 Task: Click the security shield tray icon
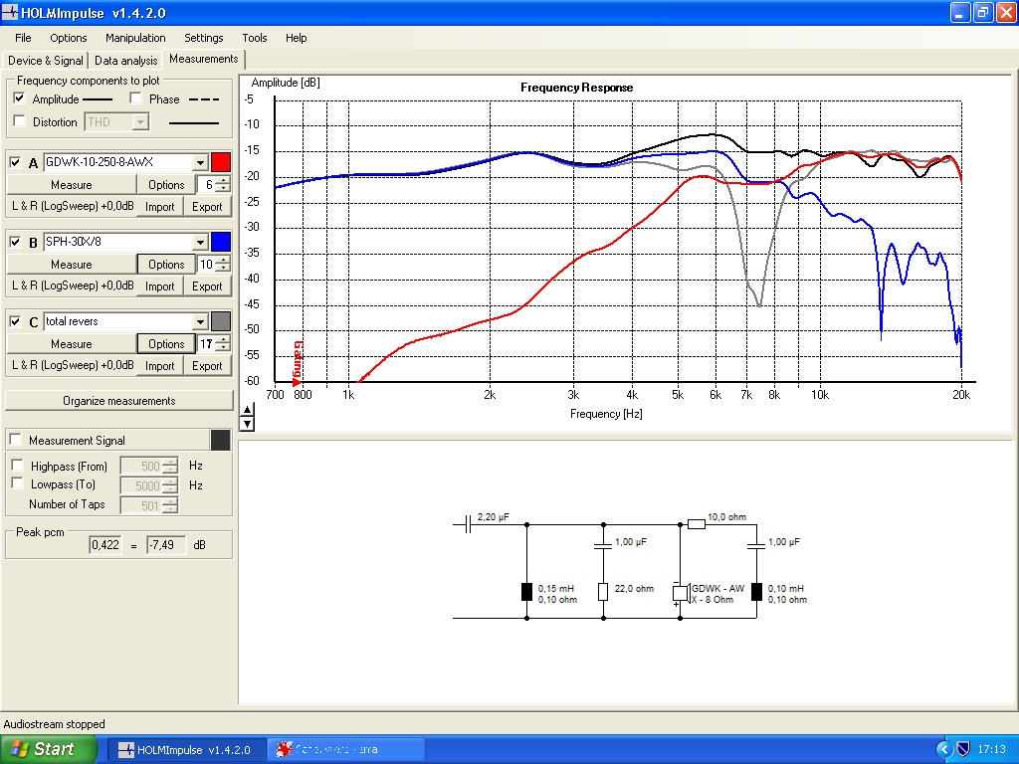[x=963, y=750]
